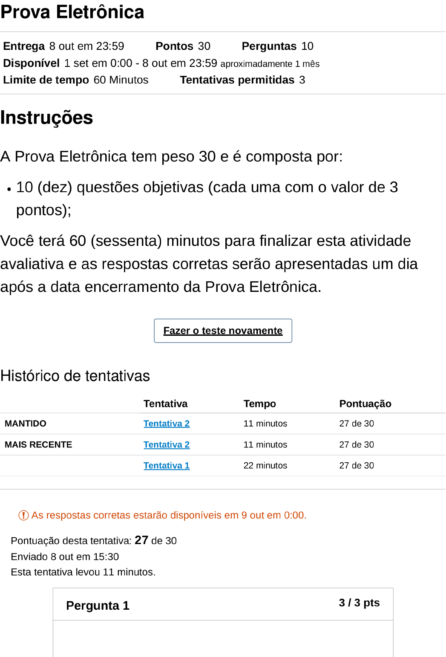Click the Pontuação desta tentativa line
The width and height of the screenshot is (446, 657).
coord(94,541)
